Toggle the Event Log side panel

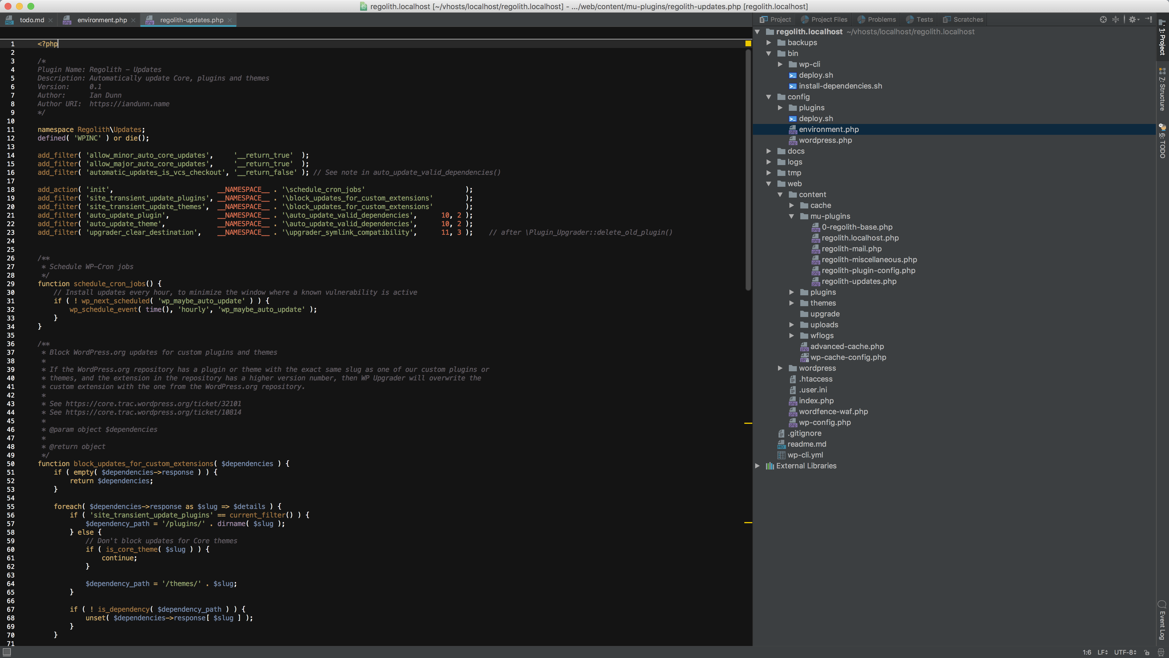click(1162, 620)
